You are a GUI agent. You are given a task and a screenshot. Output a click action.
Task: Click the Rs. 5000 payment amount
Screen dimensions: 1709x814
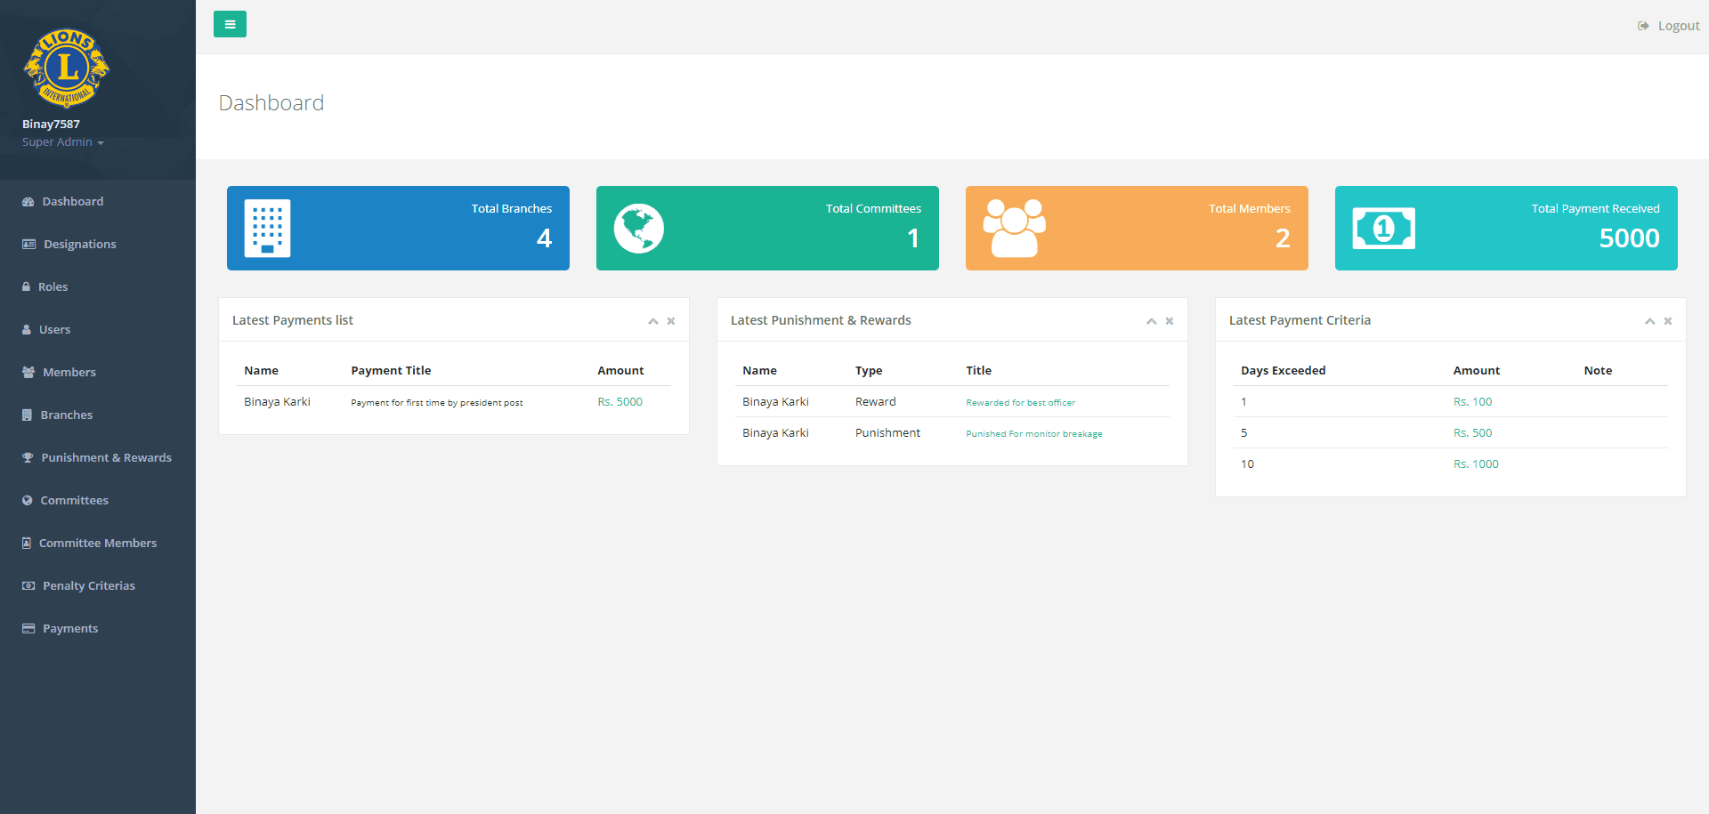[x=620, y=402]
